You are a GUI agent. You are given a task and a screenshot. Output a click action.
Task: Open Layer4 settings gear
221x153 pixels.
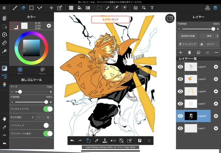(216, 67)
